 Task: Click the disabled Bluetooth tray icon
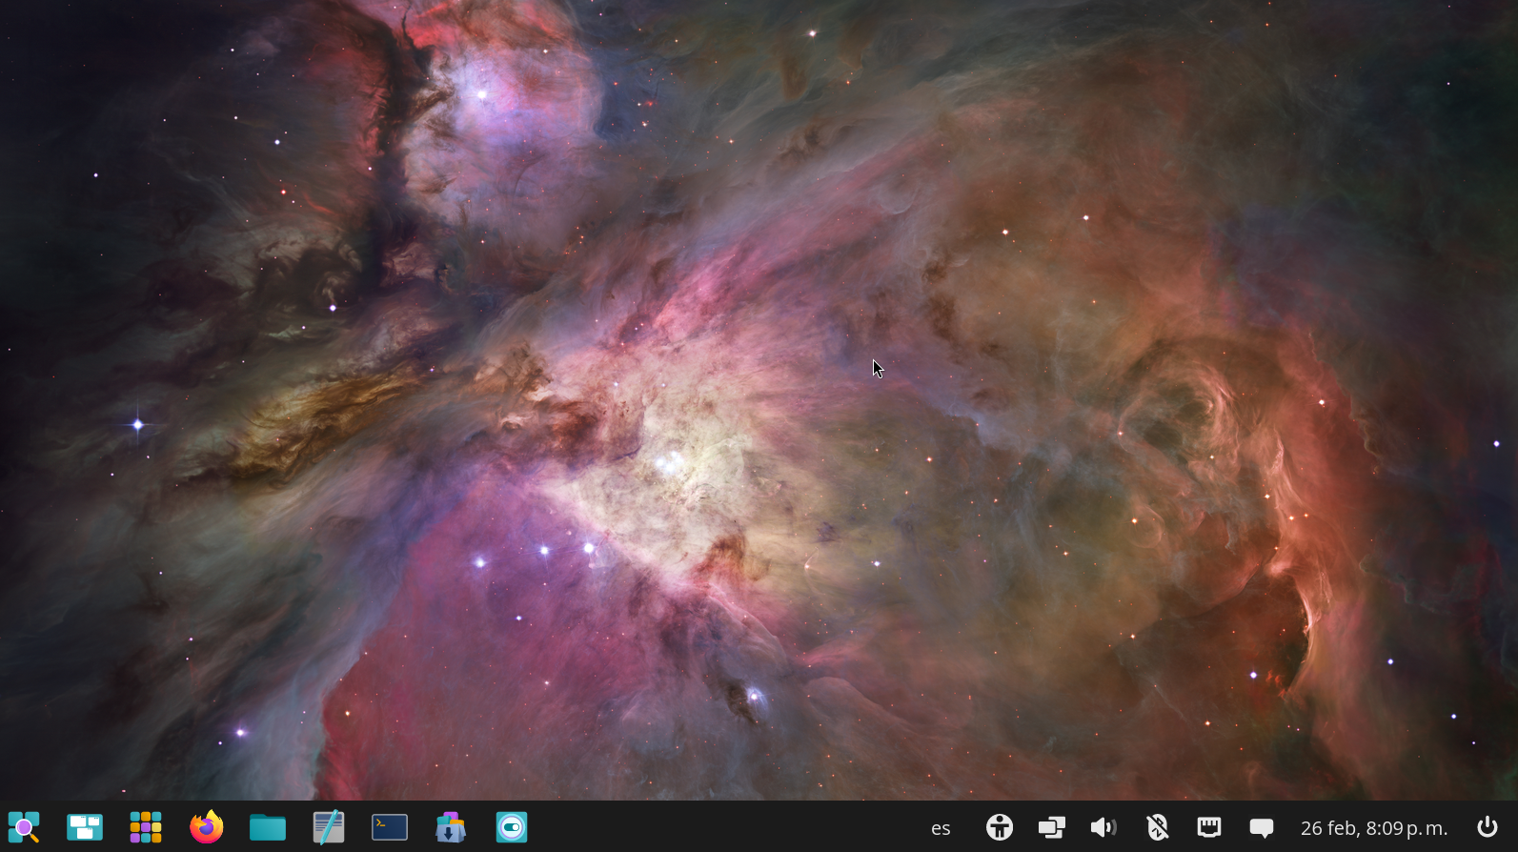coord(1157,827)
